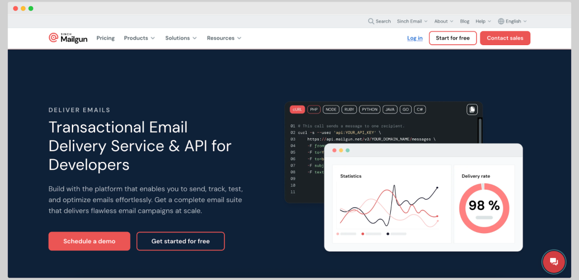Image resolution: width=579 pixels, height=280 pixels.
Task: Click the search magnifier icon
Action: pos(371,21)
